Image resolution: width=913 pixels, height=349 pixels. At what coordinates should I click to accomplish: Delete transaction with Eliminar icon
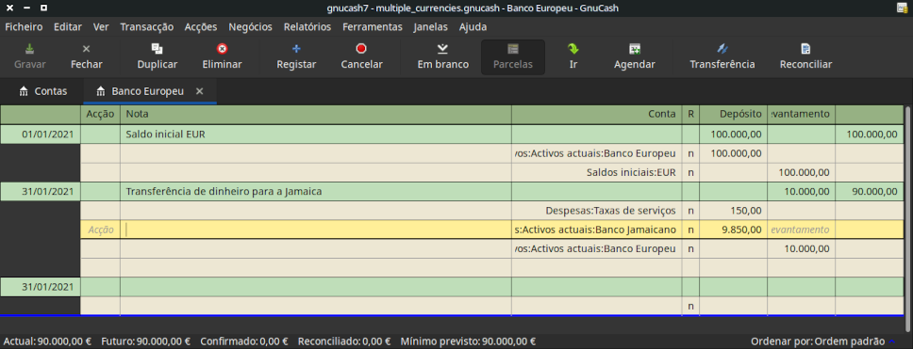[222, 49]
